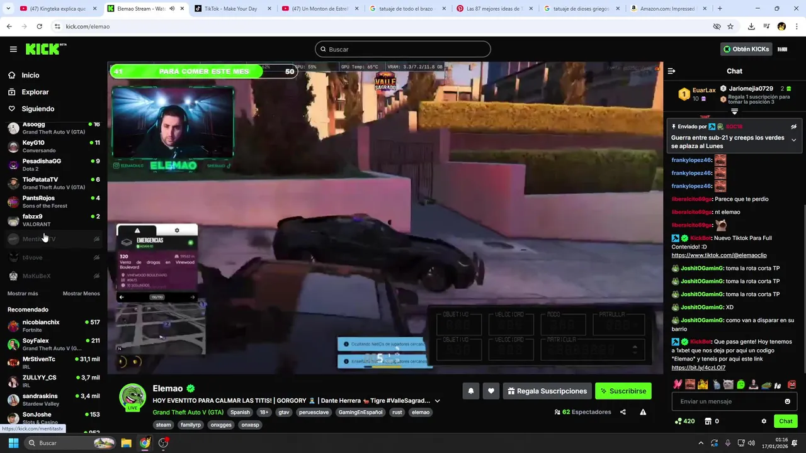
Task: Open SoyFalex recommended channel
Action: click(x=54, y=344)
